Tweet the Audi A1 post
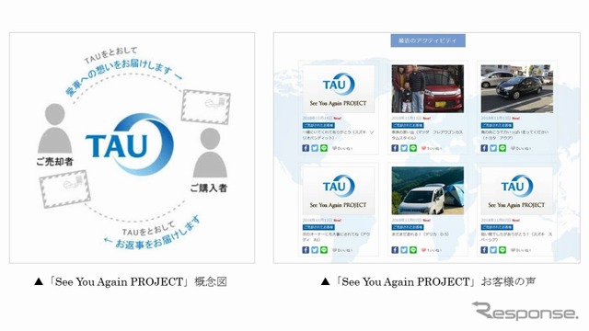The image size is (589, 331). pyautogui.click(x=315, y=250)
